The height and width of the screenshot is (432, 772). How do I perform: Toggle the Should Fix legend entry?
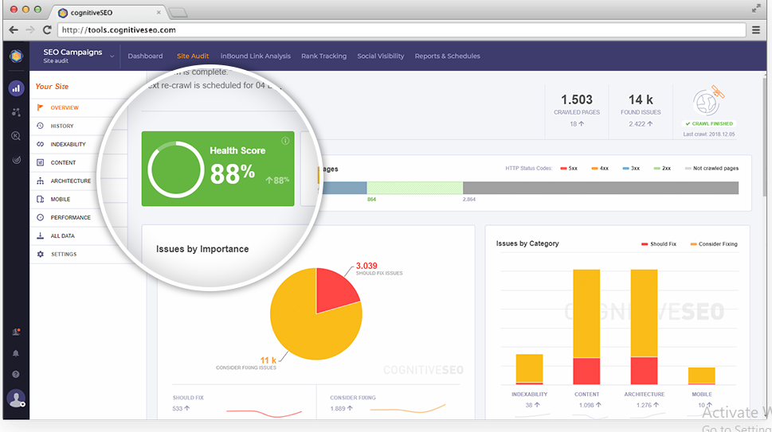tap(659, 243)
